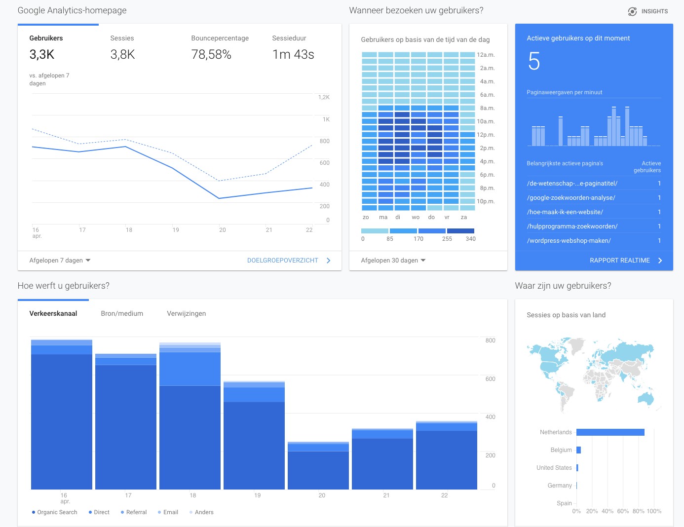Select the Verwijzingen tab
The image size is (684, 527).
click(x=186, y=313)
